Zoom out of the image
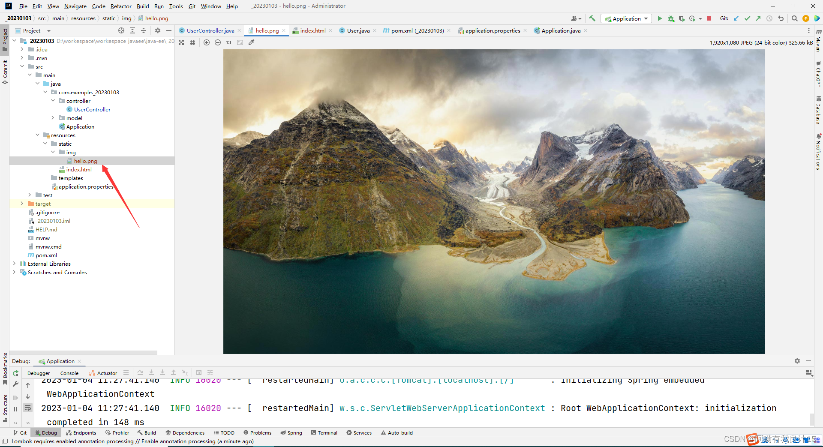Screen dimensions: 823x447 pyautogui.click(x=218, y=42)
